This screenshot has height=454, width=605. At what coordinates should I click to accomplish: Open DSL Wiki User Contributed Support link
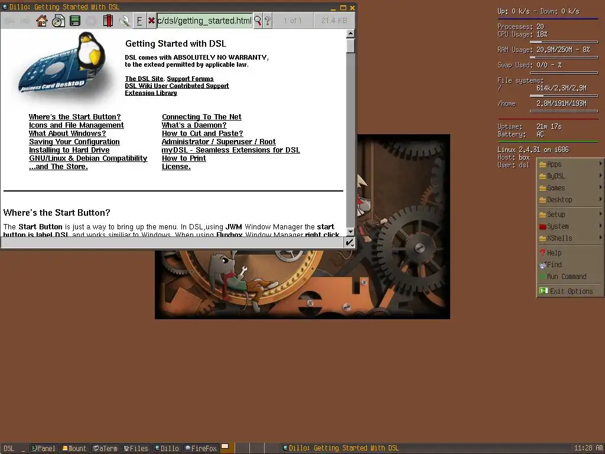(x=177, y=86)
